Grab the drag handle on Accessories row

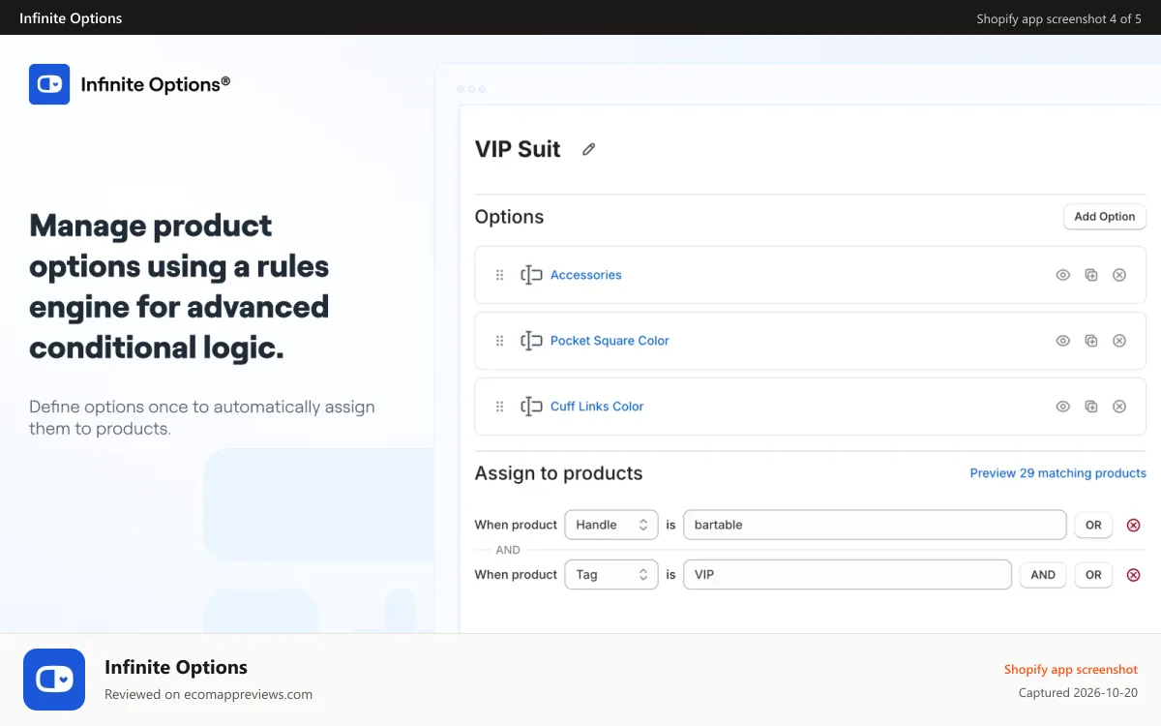[500, 275]
